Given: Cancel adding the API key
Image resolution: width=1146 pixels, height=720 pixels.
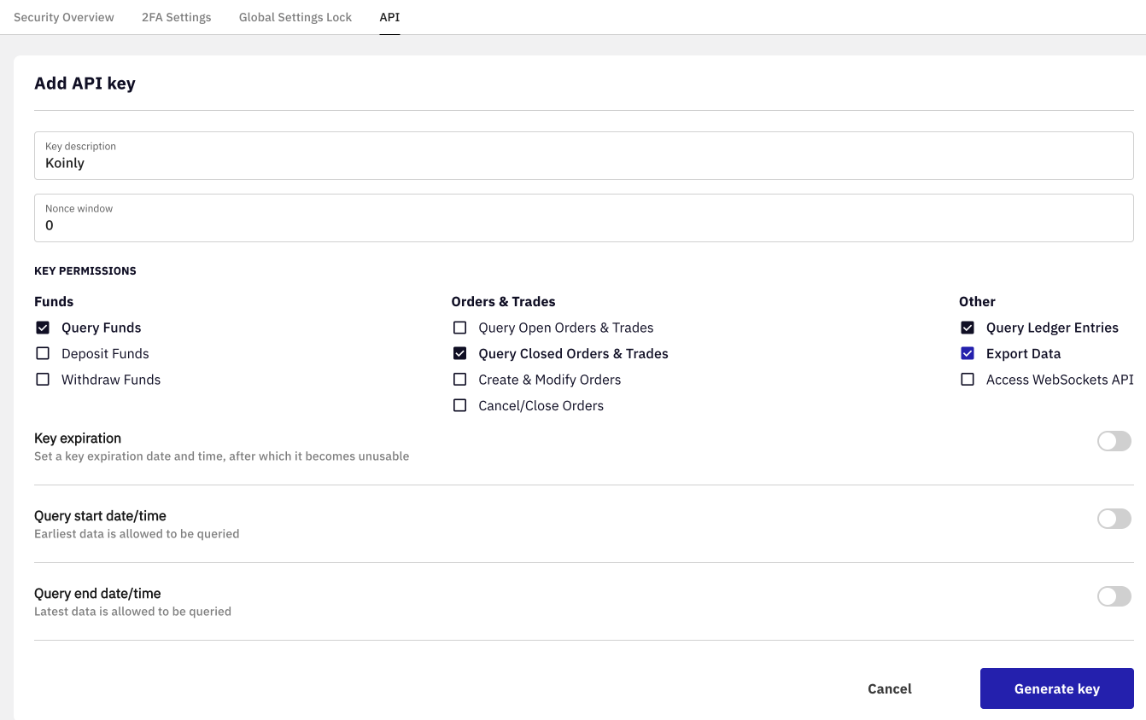Looking at the screenshot, I should (x=890, y=688).
